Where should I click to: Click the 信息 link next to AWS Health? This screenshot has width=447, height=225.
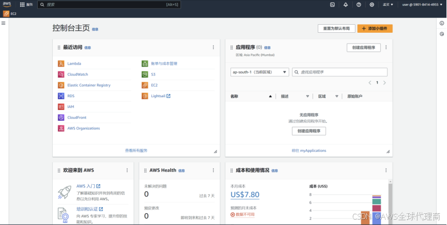[181, 171]
